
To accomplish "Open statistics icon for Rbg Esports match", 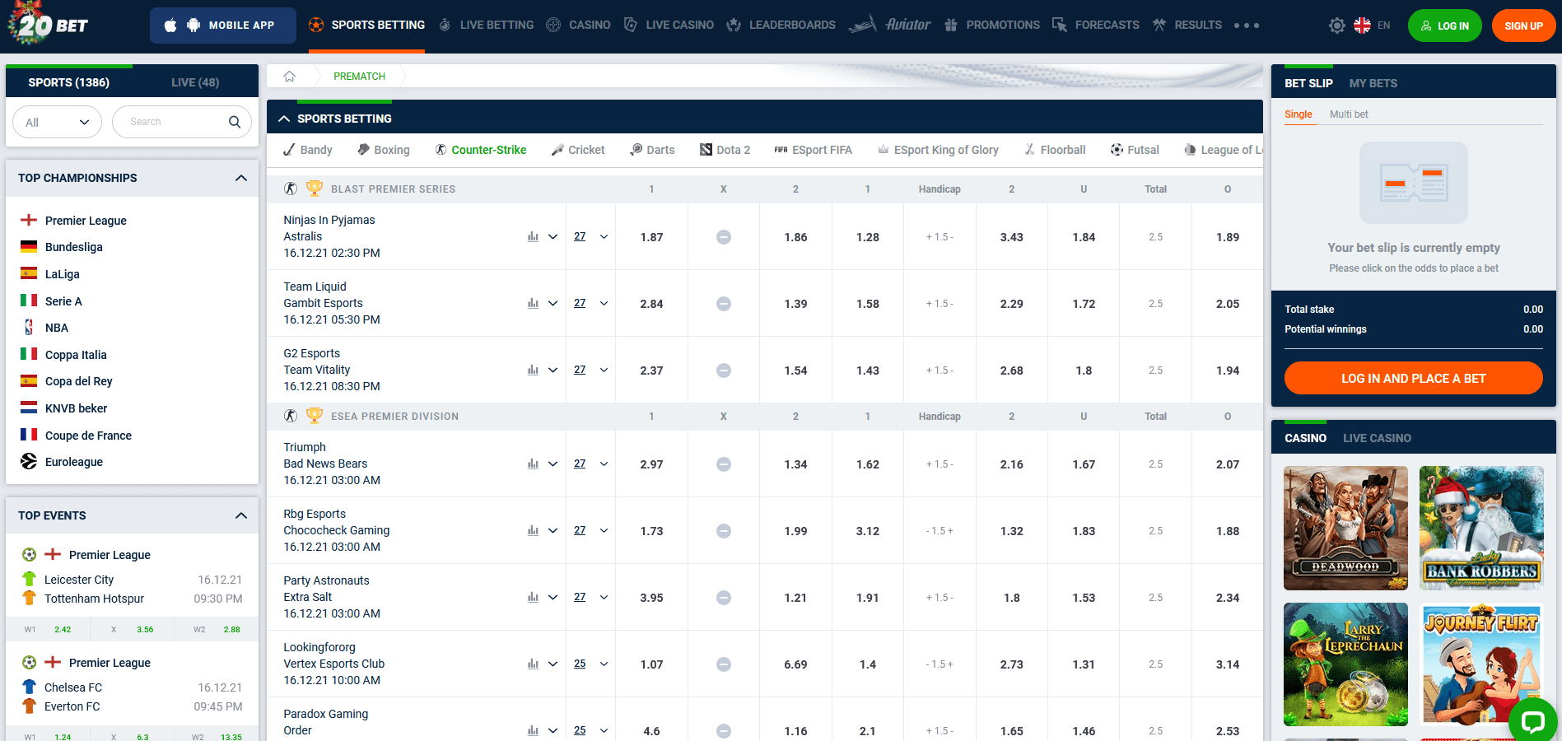I will (533, 531).
